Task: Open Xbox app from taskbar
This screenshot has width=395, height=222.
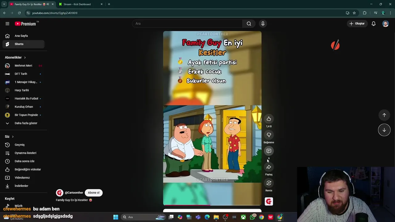Action: pos(243,217)
